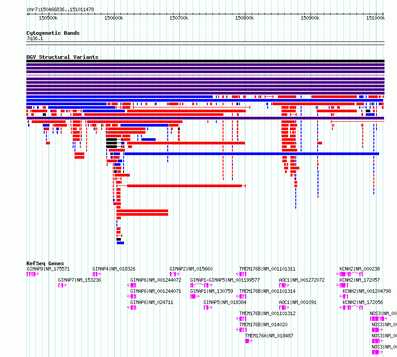The image size is (397, 357).
Task: Click the 150700k ruler label
Action: click(x=179, y=18)
